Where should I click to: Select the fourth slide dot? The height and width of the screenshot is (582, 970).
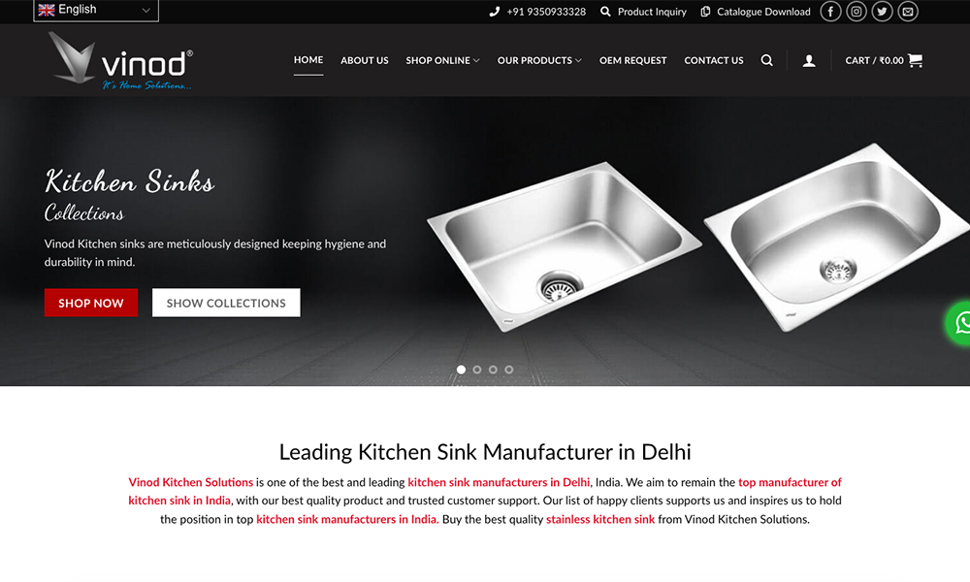point(508,370)
